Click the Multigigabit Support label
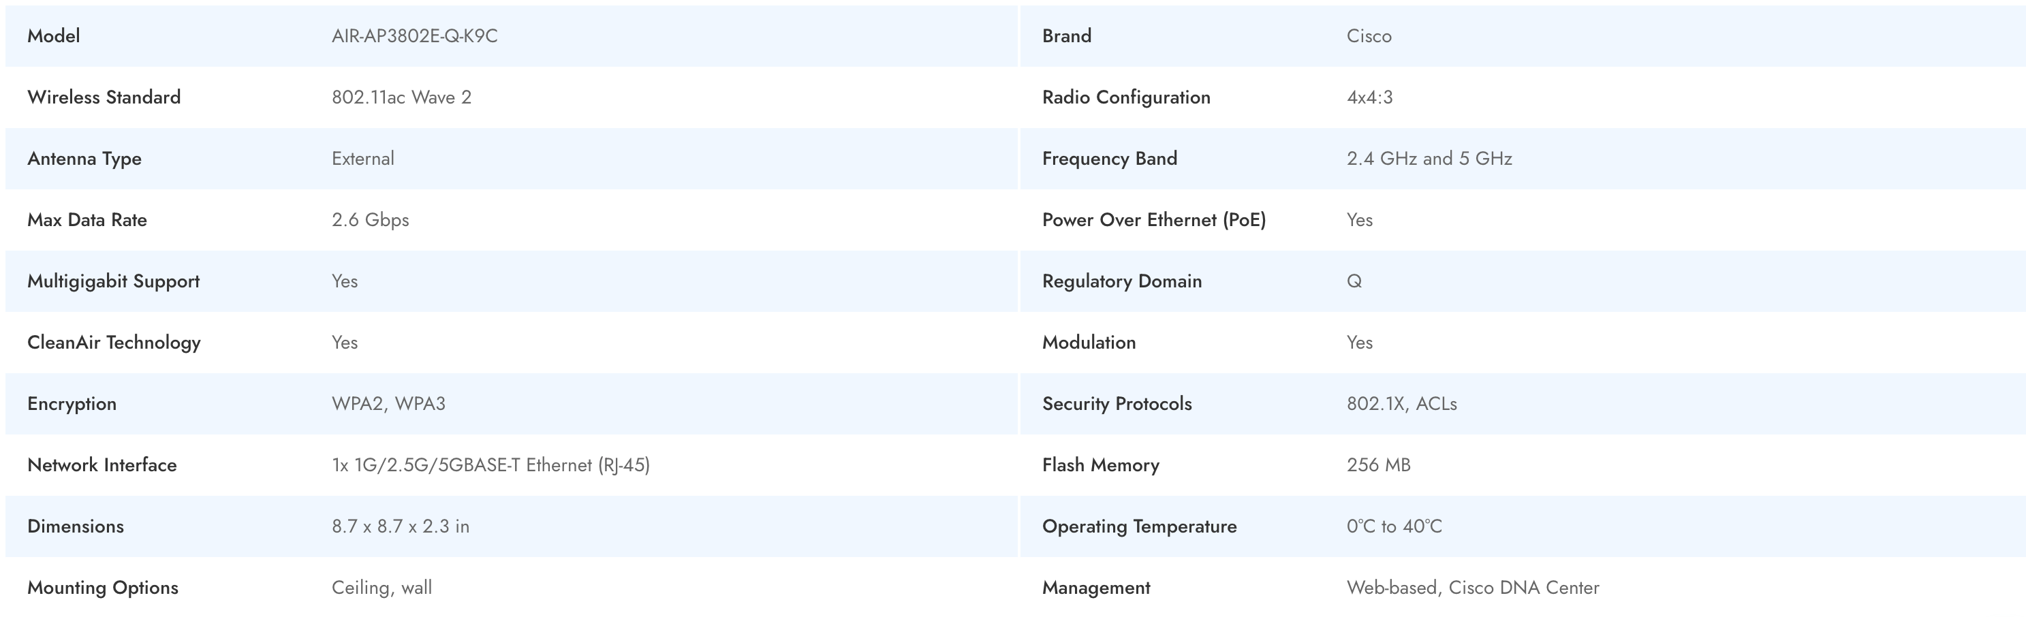Image resolution: width=2026 pixels, height=617 pixels. pyautogui.click(x=113, y=281)
